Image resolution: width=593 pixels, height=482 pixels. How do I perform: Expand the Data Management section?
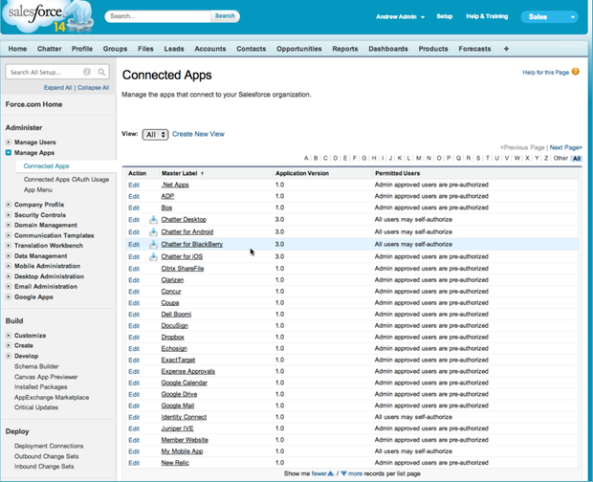coord(9,256)
